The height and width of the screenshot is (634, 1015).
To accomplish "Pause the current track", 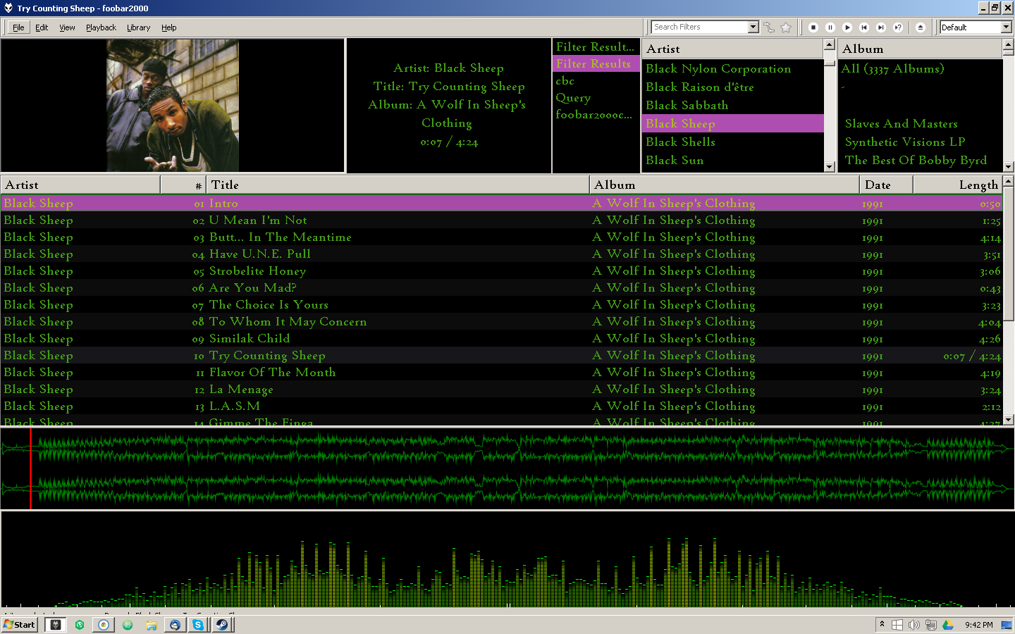I will (x=830, y=27).
